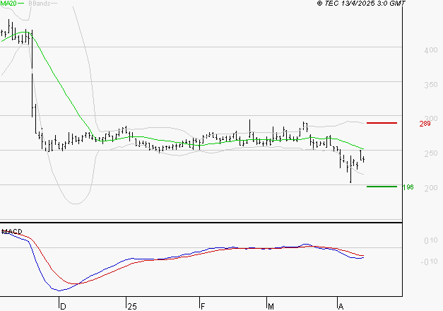
Task: Select the 289 resistance value label
Action: pyautogui.click(x=425, y=124)
